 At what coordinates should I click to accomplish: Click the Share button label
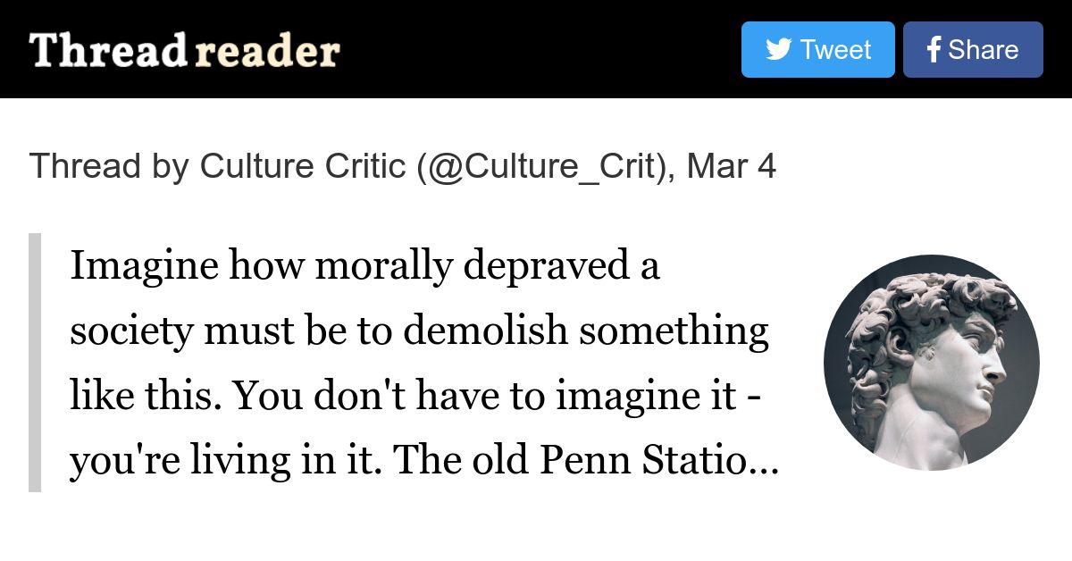point(983,50)
